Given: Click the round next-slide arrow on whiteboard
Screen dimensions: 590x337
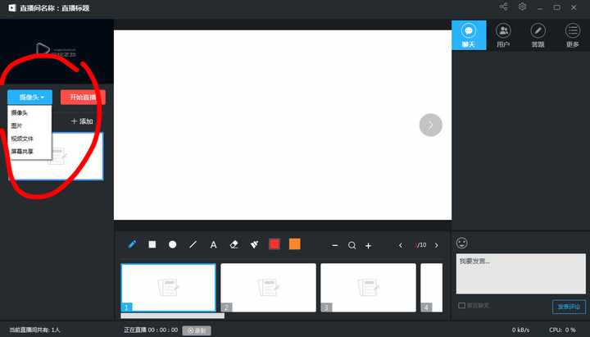Looking at the screenshot, I should 430,125.
